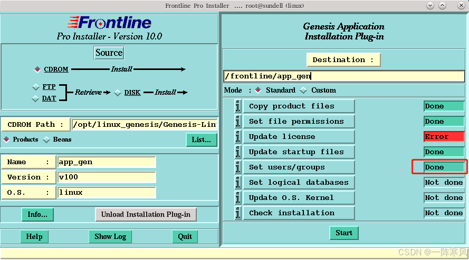Click Show Log button

pyautogui.click(x=110, y=237)
